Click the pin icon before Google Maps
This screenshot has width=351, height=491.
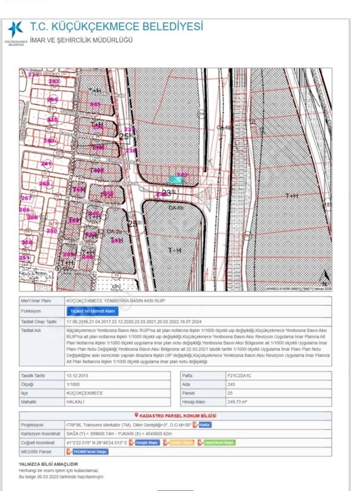coord(132,443)
